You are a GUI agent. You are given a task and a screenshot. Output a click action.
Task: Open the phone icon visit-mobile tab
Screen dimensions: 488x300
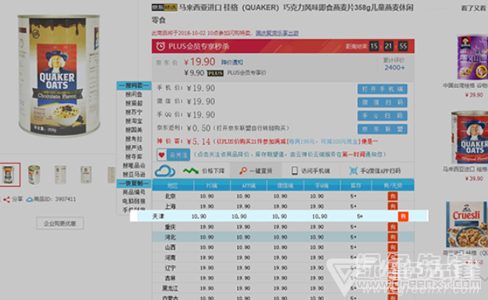(x=309, y=171)
